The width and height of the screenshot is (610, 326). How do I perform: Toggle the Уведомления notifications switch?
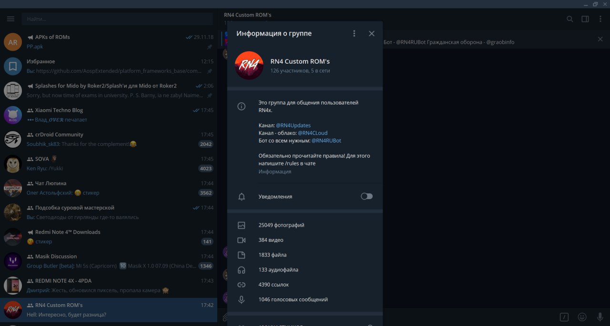[x=366, y=196]
